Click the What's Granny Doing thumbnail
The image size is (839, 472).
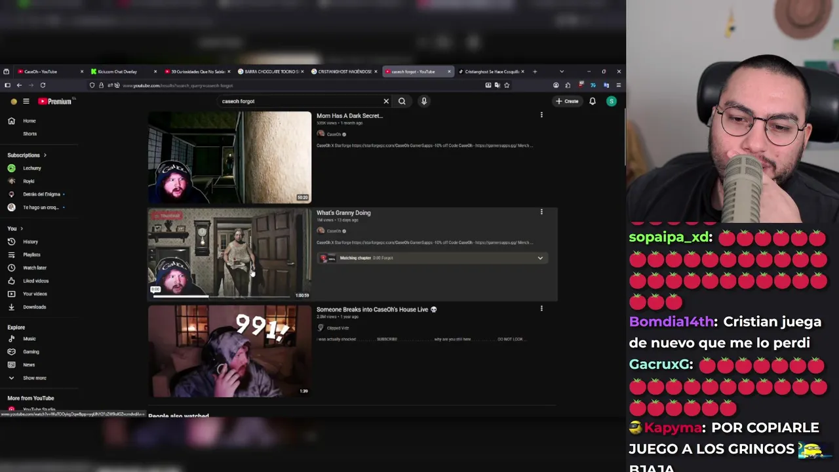coord(229,254)
